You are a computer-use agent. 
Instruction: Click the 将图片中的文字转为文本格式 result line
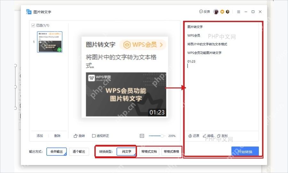[x=207, y=44]
